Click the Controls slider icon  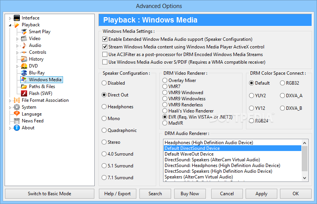point(24,52)
